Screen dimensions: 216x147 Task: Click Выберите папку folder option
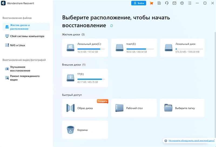click(x=182, y=108)
